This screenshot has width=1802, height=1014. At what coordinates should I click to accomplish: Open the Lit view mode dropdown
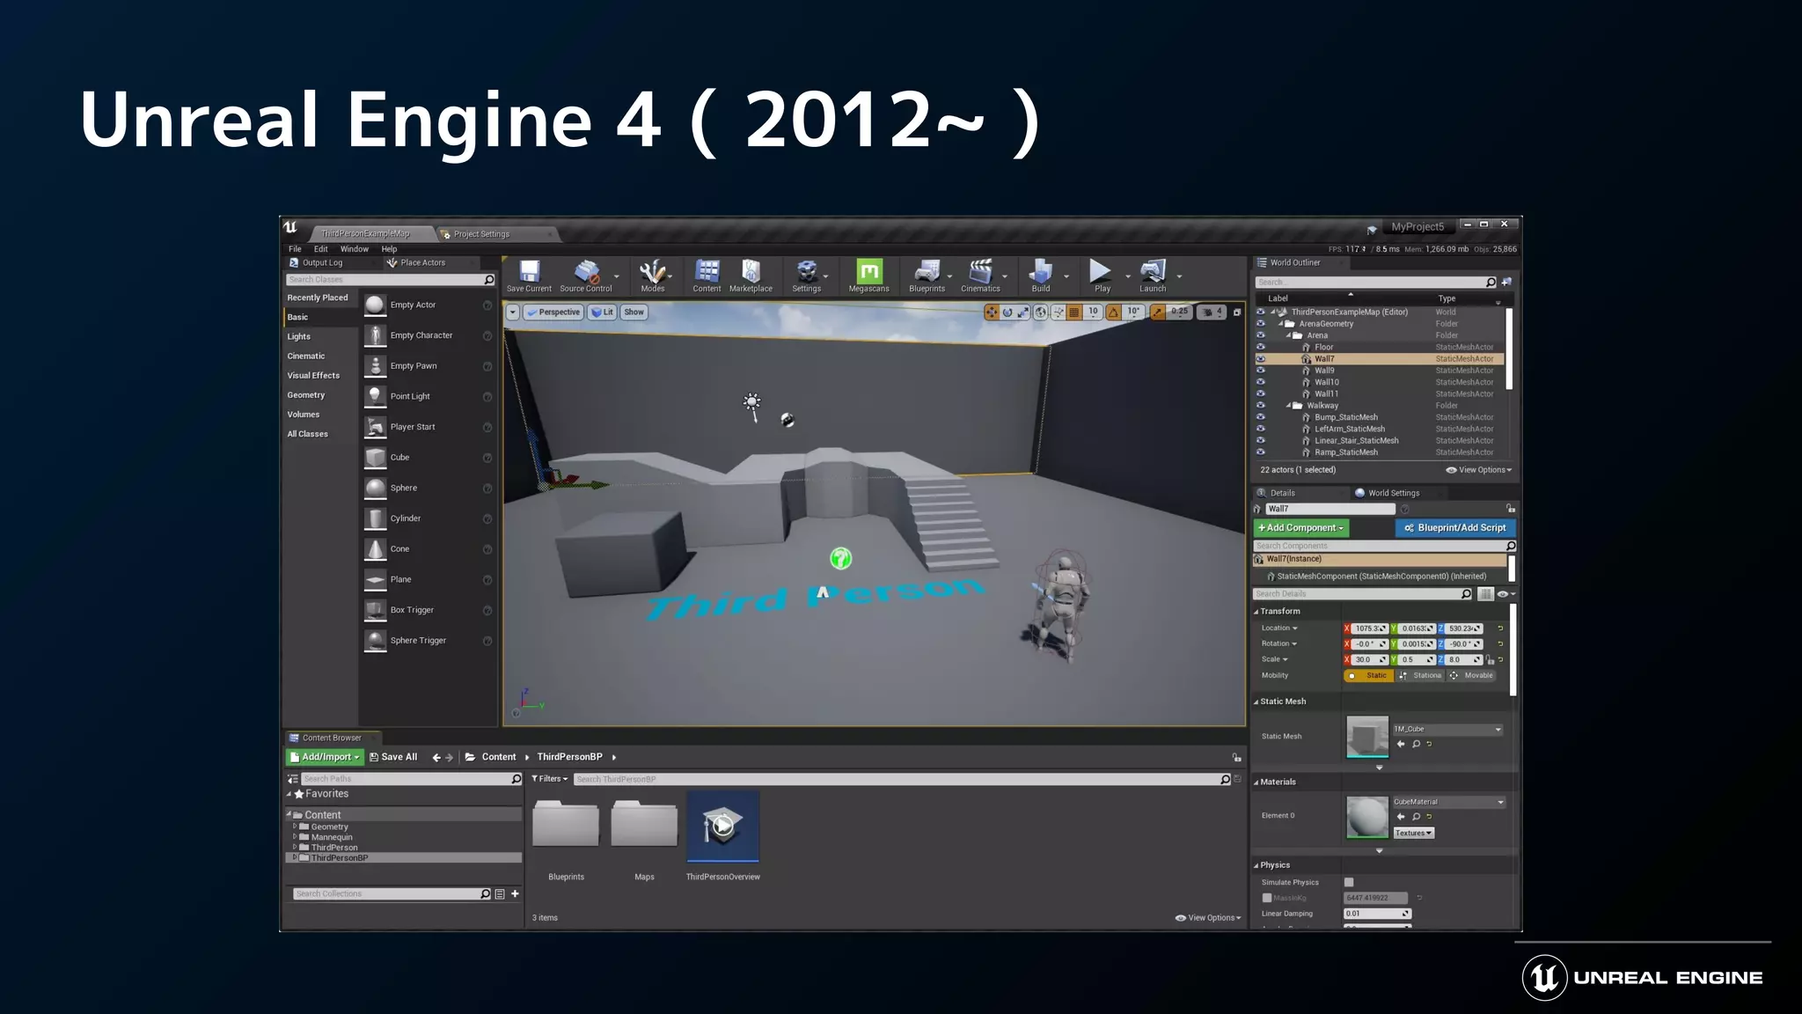coord(602,312)
